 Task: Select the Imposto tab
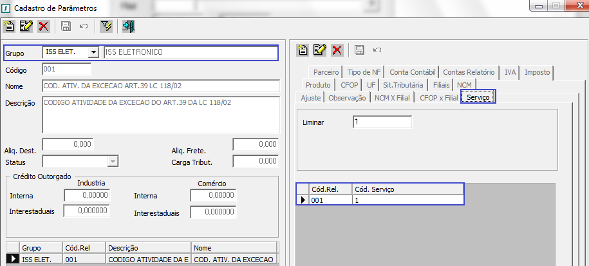tap(537, 72)
